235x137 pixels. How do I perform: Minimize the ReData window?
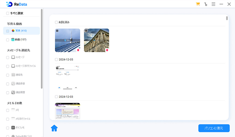pos(221,4)
